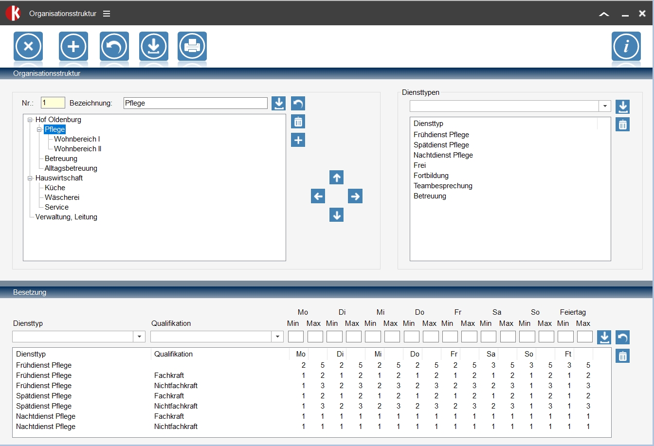Select Fortbildung in Diensttypen list
Viewport: 654px width, 446px height.
(431, 176)
